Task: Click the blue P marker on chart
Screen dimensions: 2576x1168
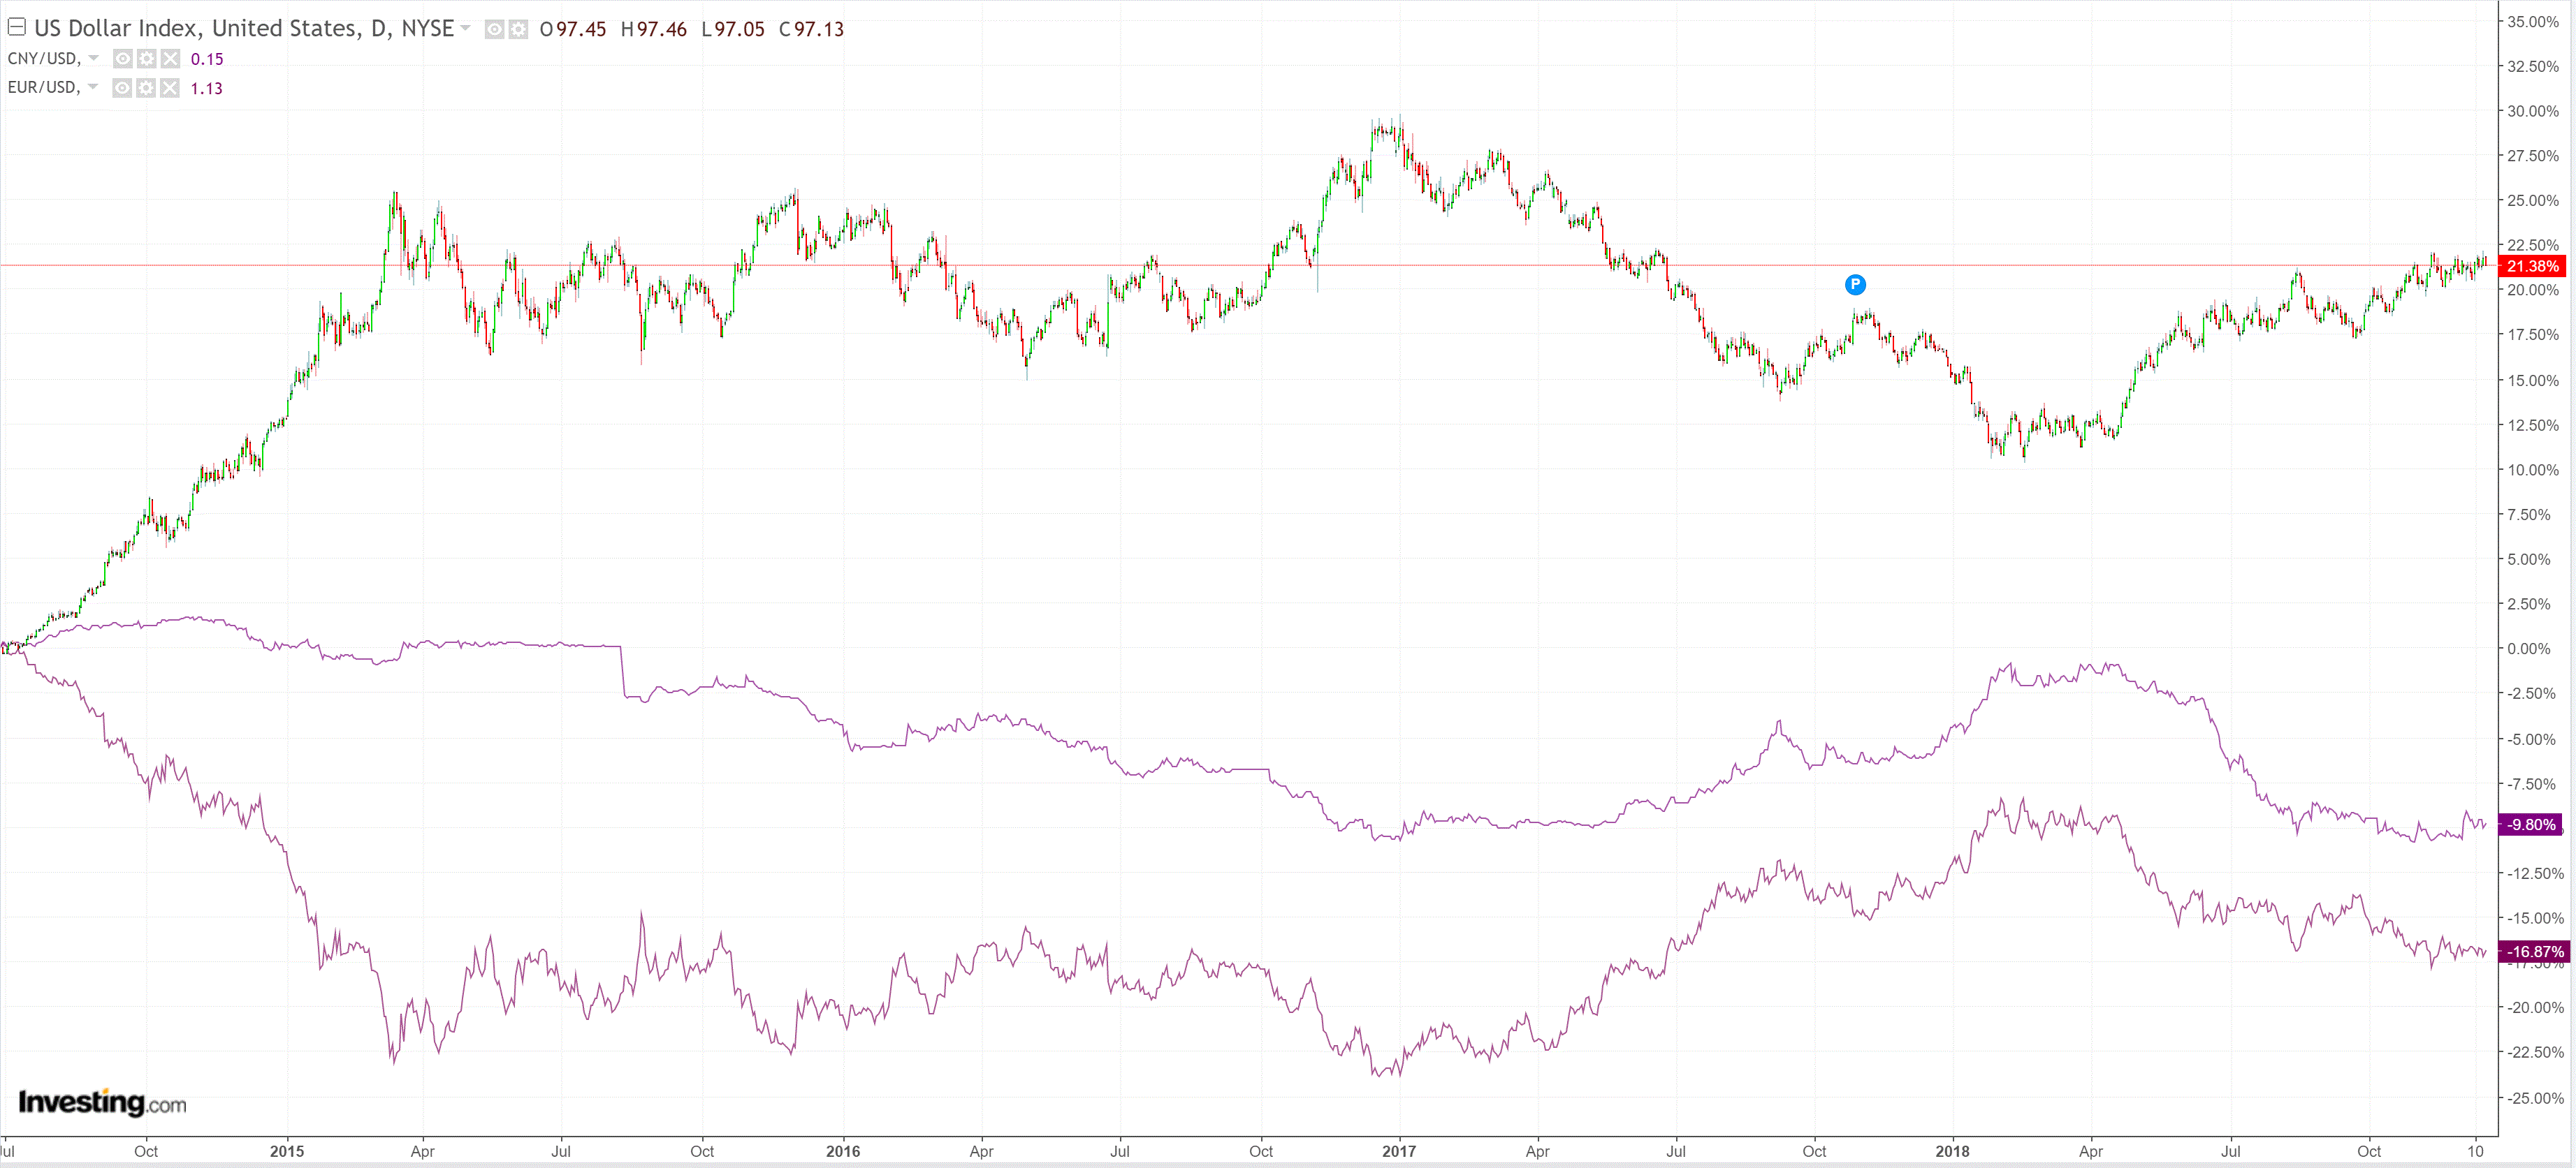Action: coord(1854,285)
